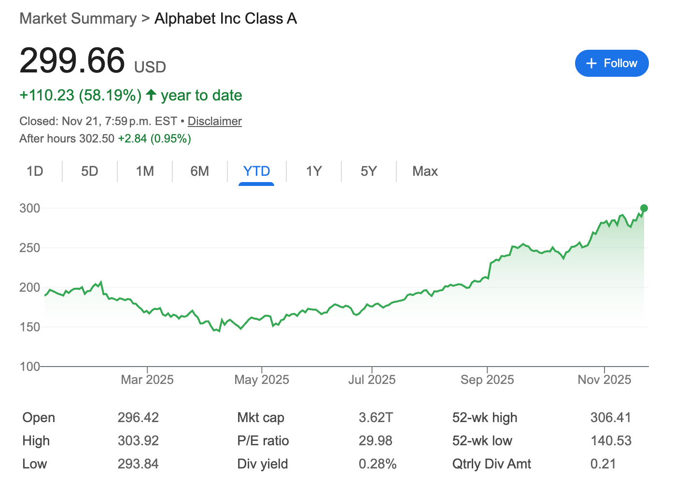675x481 pixels.
Task: Select the 5D time range tab
Action: pyautogui.click(x=90, y=171)
